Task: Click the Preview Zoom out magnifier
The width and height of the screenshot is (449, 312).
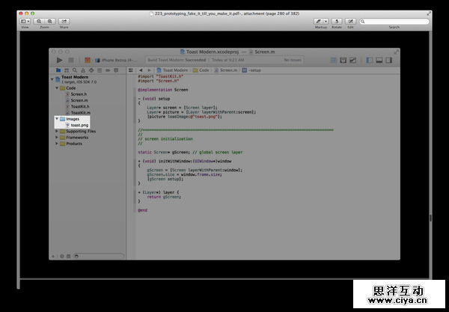Action: 39,21
